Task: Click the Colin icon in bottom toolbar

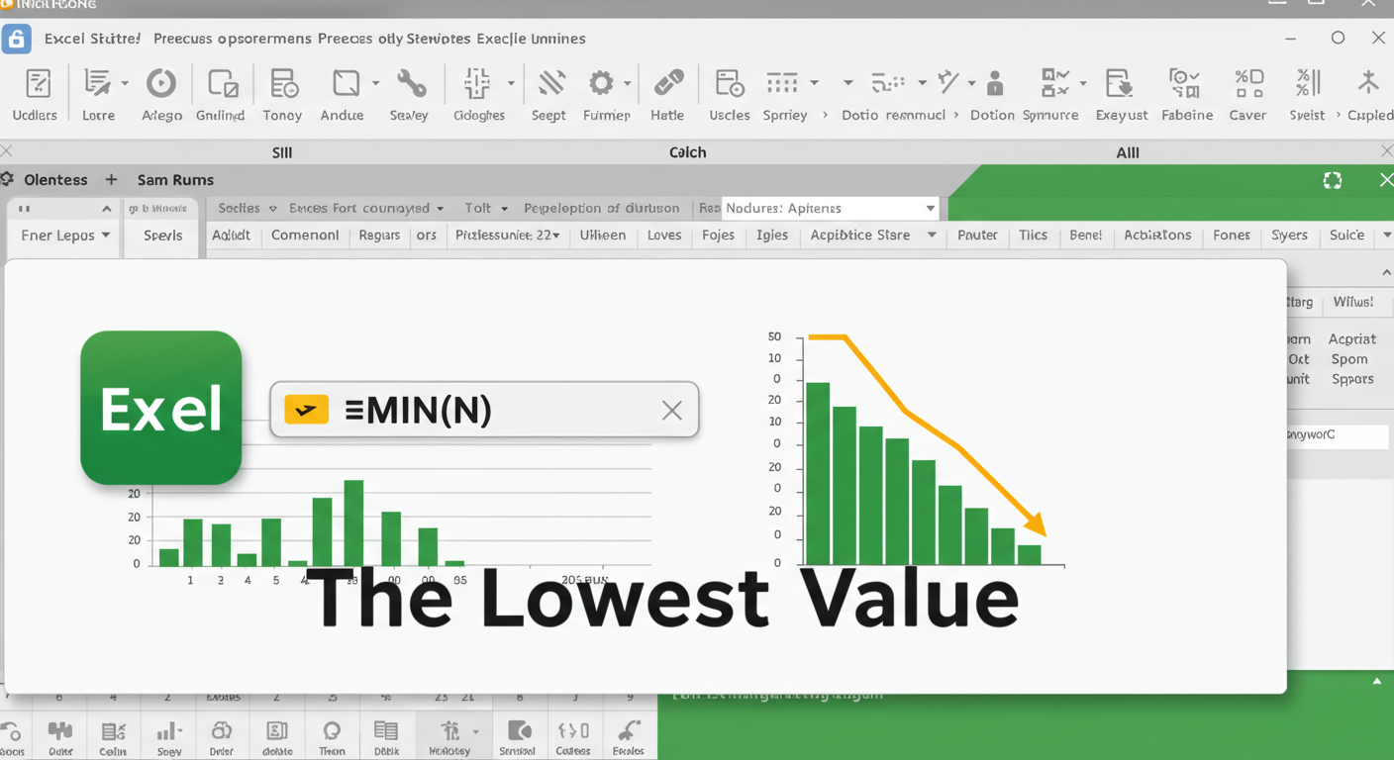Action: pyautogui.click(x=114, y=732)
